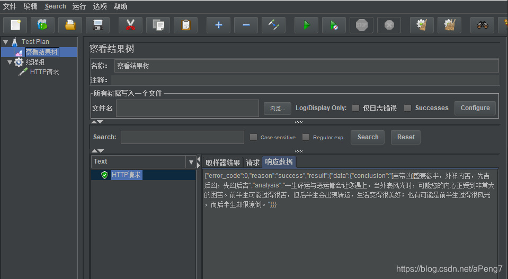Select 察看结果树 in the test plan tree
This screenshot has height=279, width=508.
coord(42,52)
